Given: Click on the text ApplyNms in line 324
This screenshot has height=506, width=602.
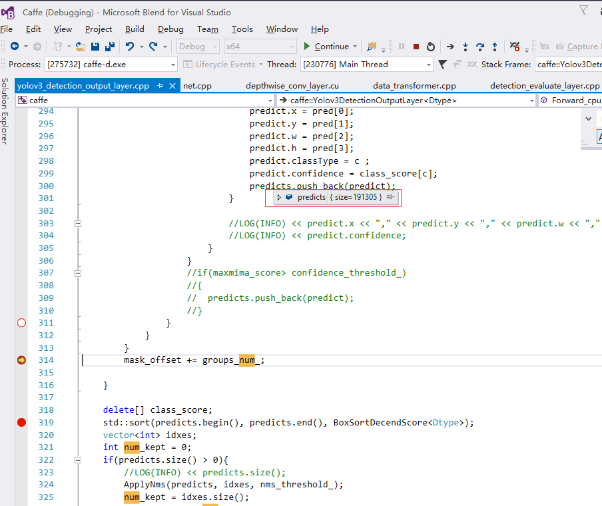Looking at the screenshot, I should point(145,485).
